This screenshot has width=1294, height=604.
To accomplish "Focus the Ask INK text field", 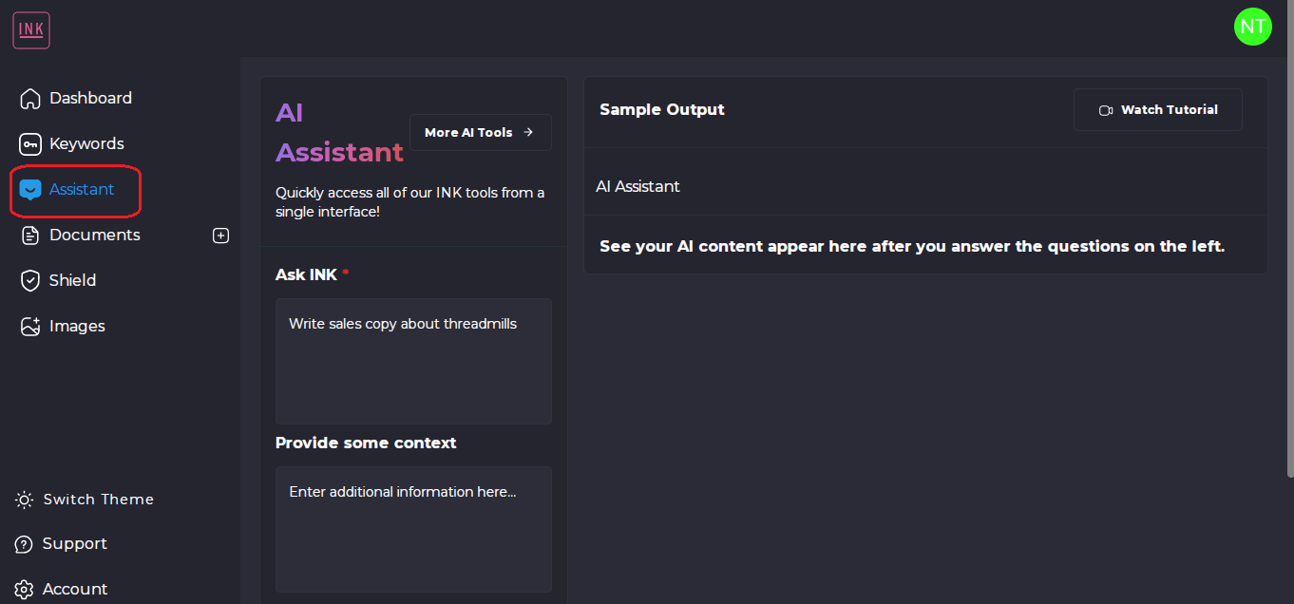I will (x=413, y=361).
